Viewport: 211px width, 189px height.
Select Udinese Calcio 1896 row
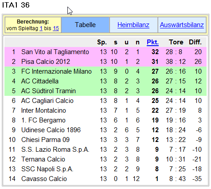click(x=105, y=130)
